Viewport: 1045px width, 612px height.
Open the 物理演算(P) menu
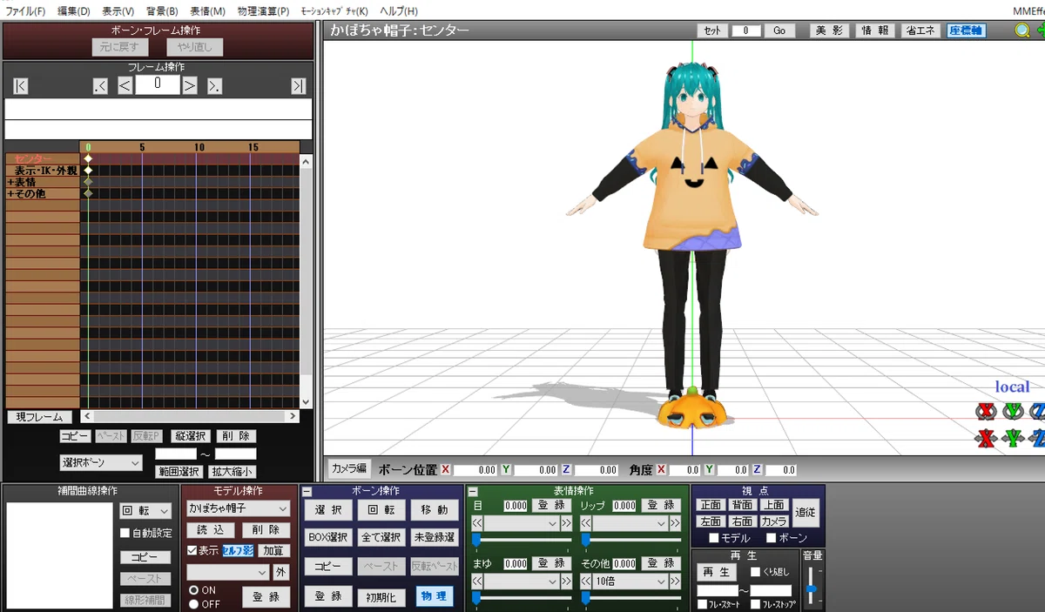264,11
